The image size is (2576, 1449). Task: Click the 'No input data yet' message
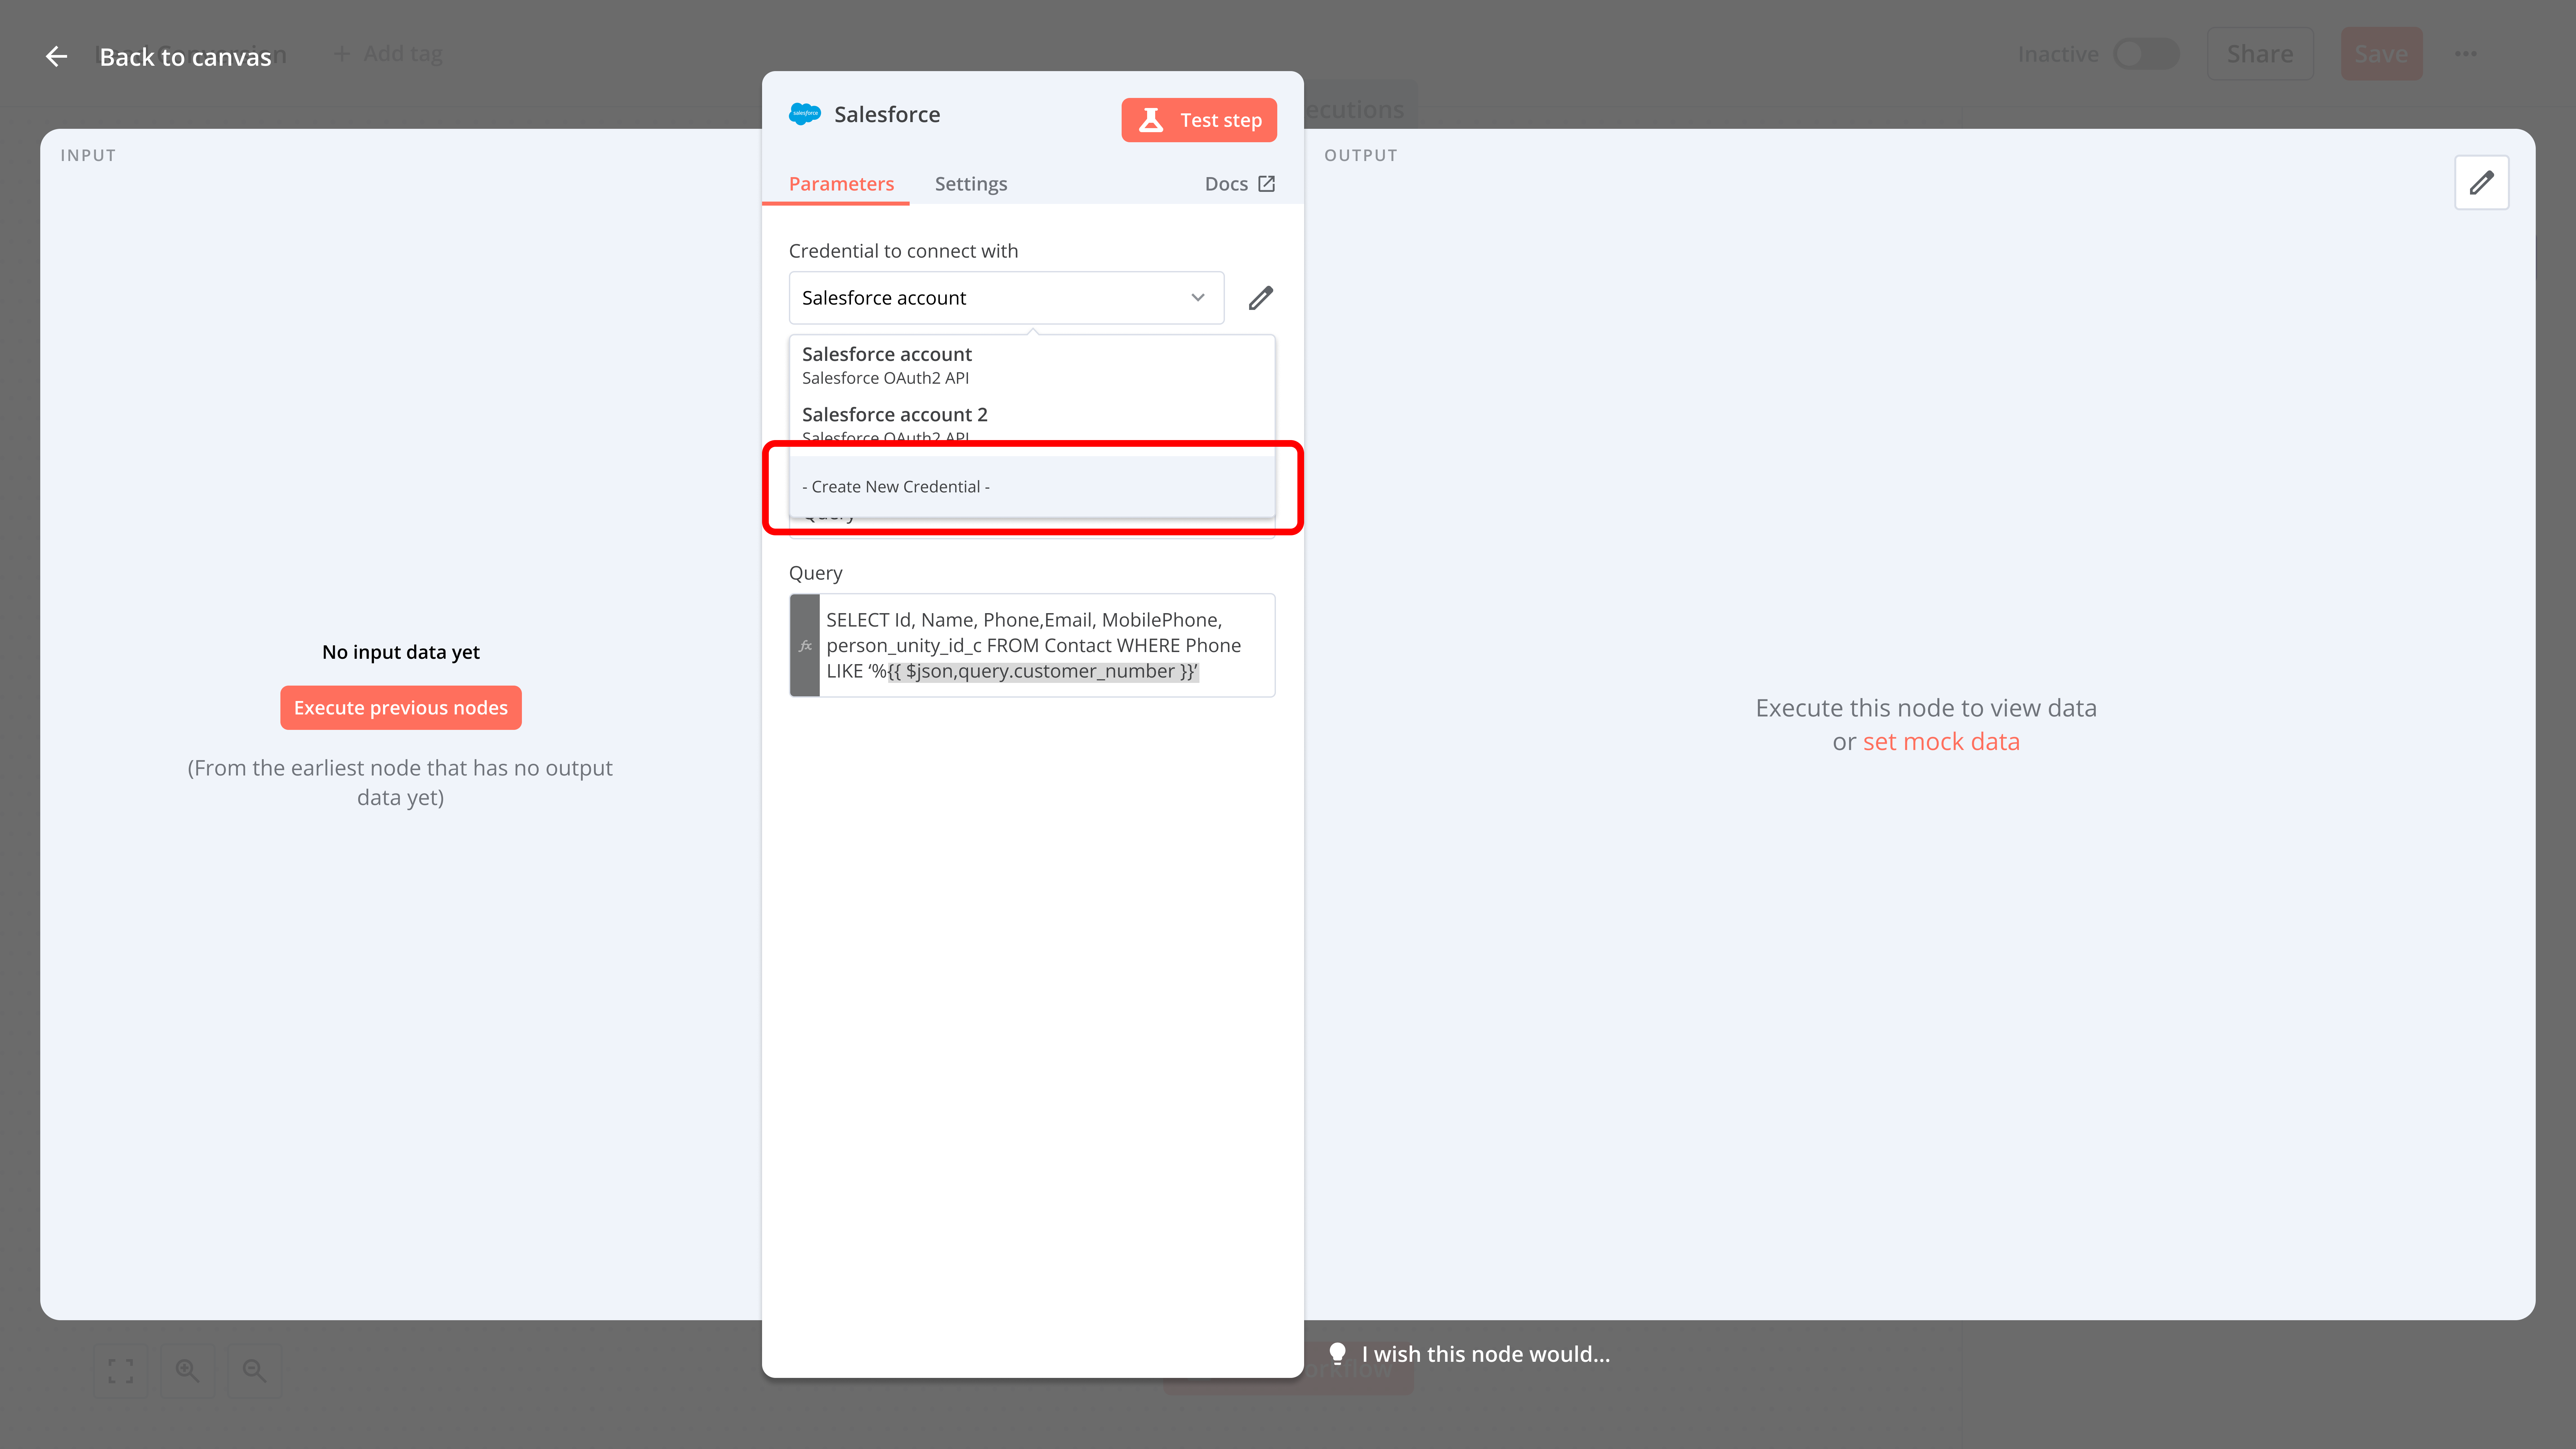(x=401, y=652)
